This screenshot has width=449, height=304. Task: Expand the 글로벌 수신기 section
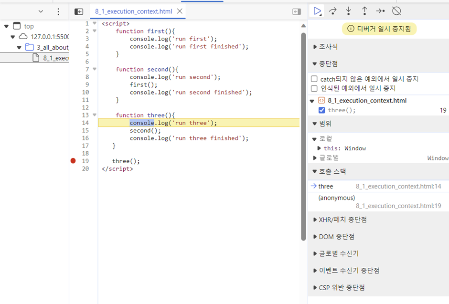tap(315, 253)
